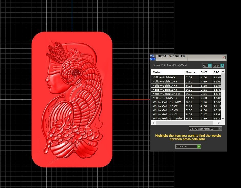Enable Use Object Materials option
Screen dimensions: 241x188
[206, 129]
